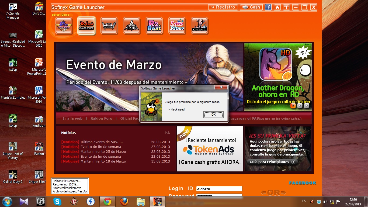Select the Rakion shortcut on the desktop
Screen dimensions: 368x207
pyautogui.click(x=39, y=149)
